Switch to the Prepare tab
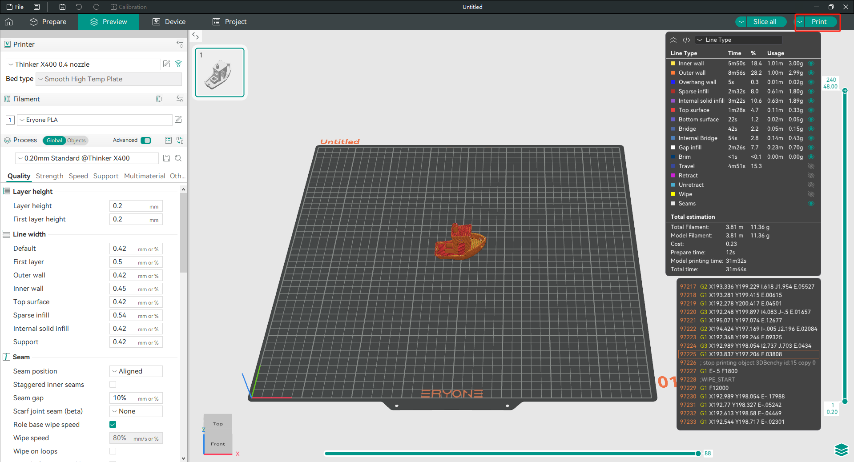 point(48,22)
